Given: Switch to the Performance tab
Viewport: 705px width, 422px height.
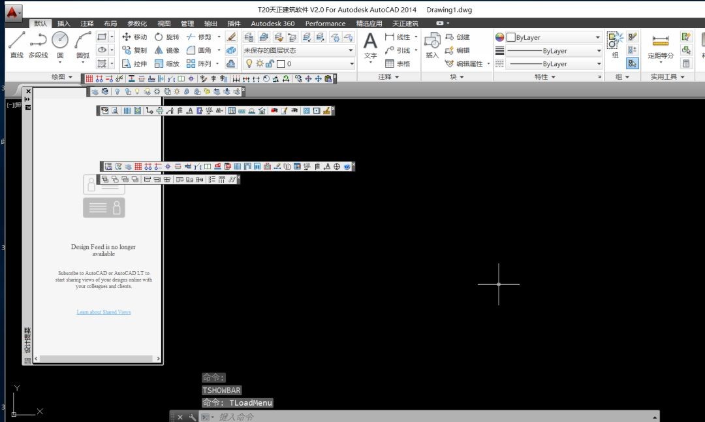Looking at the screenshot, I should coord(325,24).
